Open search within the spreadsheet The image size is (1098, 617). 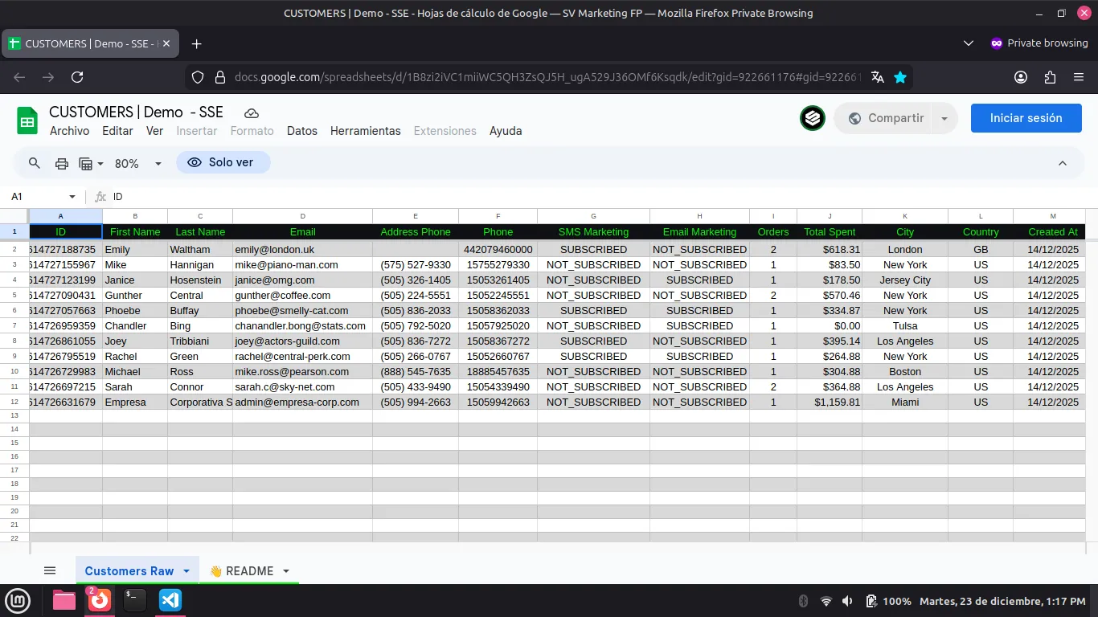[x=34, y=163]
